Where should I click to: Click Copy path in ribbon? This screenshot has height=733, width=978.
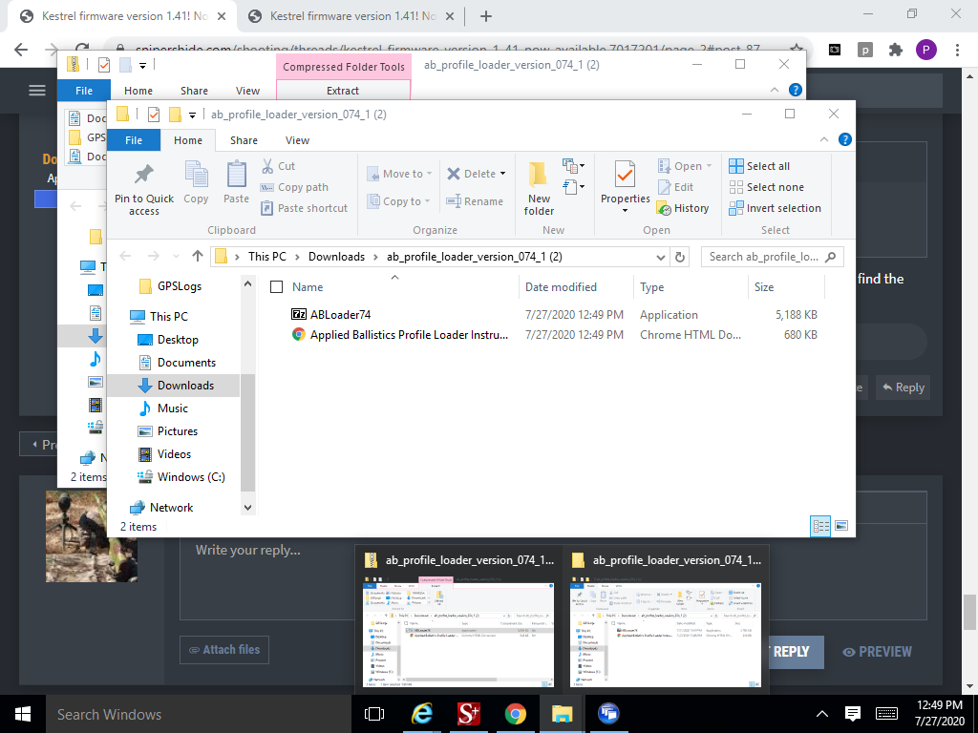click(x=294, y=187)
